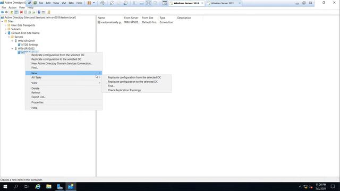Click the green VMware library icon
The width and height of the screenshot is (340, 191).
35,3
